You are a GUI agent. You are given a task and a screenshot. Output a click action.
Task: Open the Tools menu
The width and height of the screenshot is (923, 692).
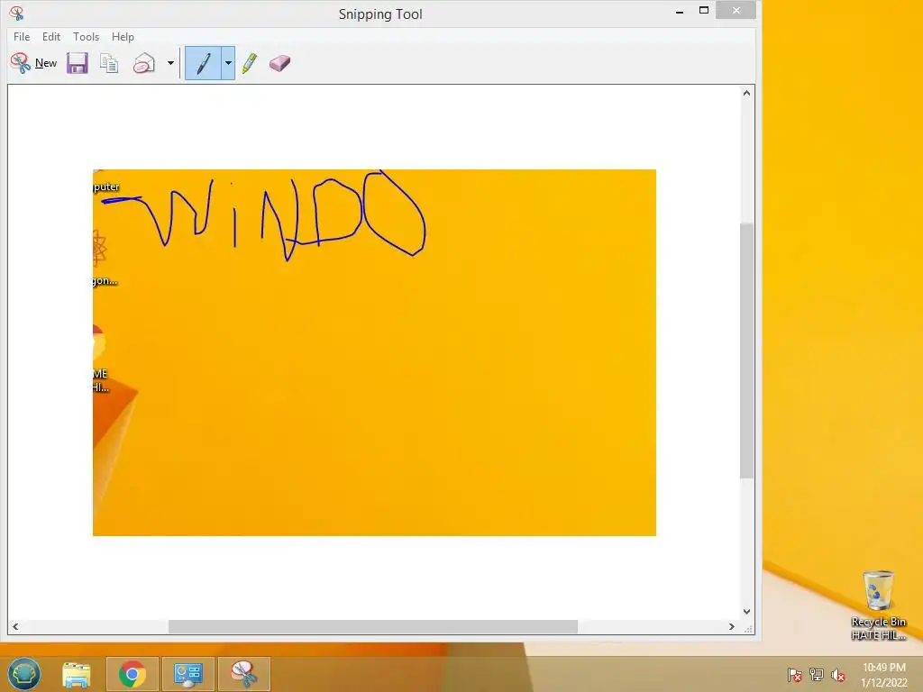86,36
